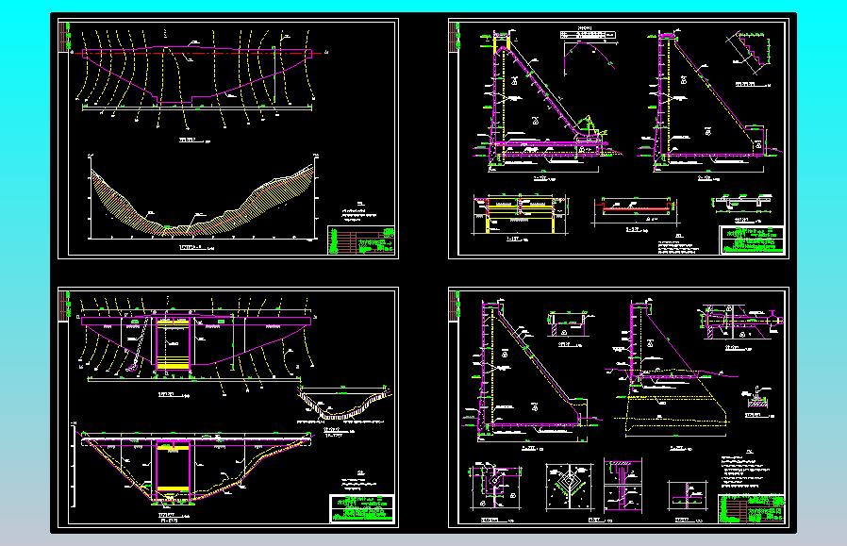847x546 pixels.
Task: Select the dam section with yellow dashed foundation outline
Action: tap(670, 370)
